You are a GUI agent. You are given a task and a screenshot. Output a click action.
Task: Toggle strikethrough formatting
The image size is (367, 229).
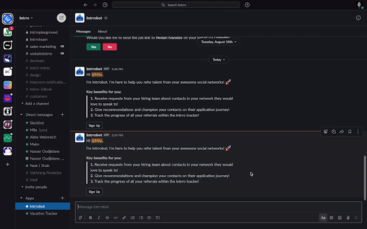(107, 217)
